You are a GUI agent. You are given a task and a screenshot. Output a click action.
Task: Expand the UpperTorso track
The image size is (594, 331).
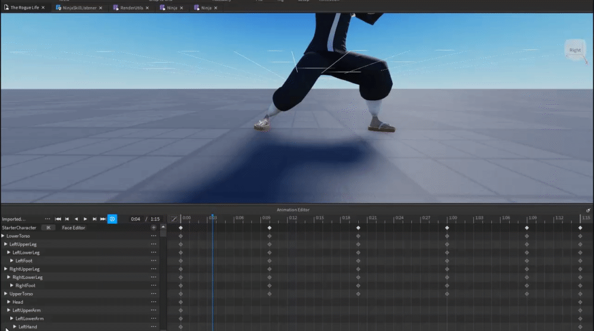click(6, 294)
